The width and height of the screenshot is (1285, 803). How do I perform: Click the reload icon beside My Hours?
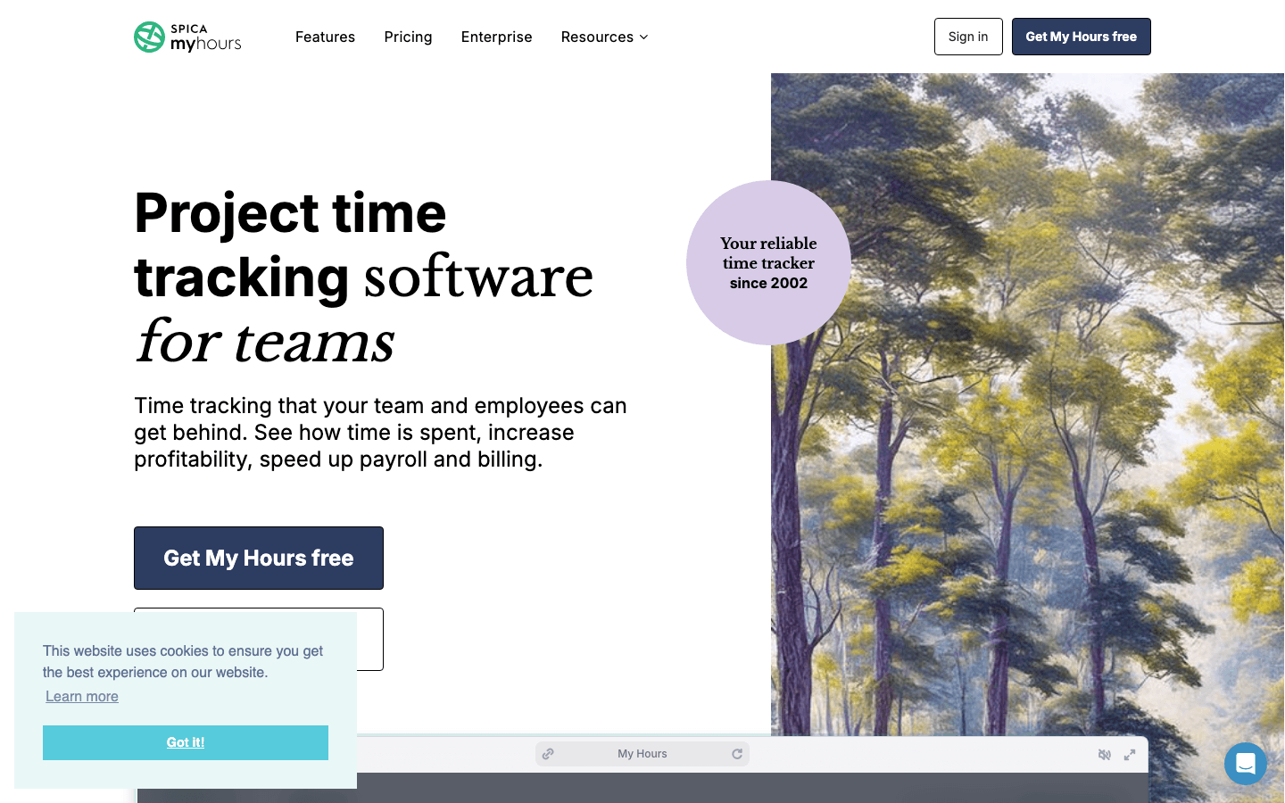tap(737, 754)
